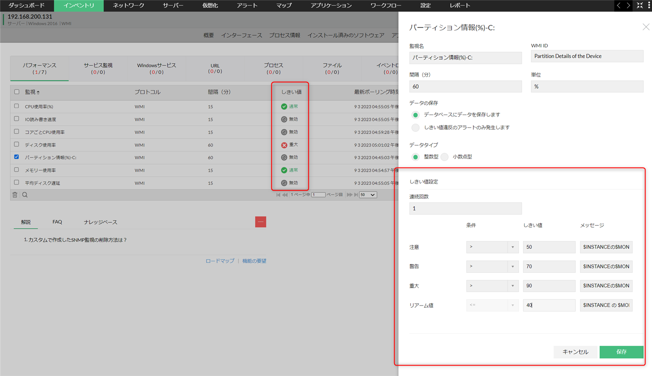Check the IO読み書き速度 row checkbox

click(17, 119)
